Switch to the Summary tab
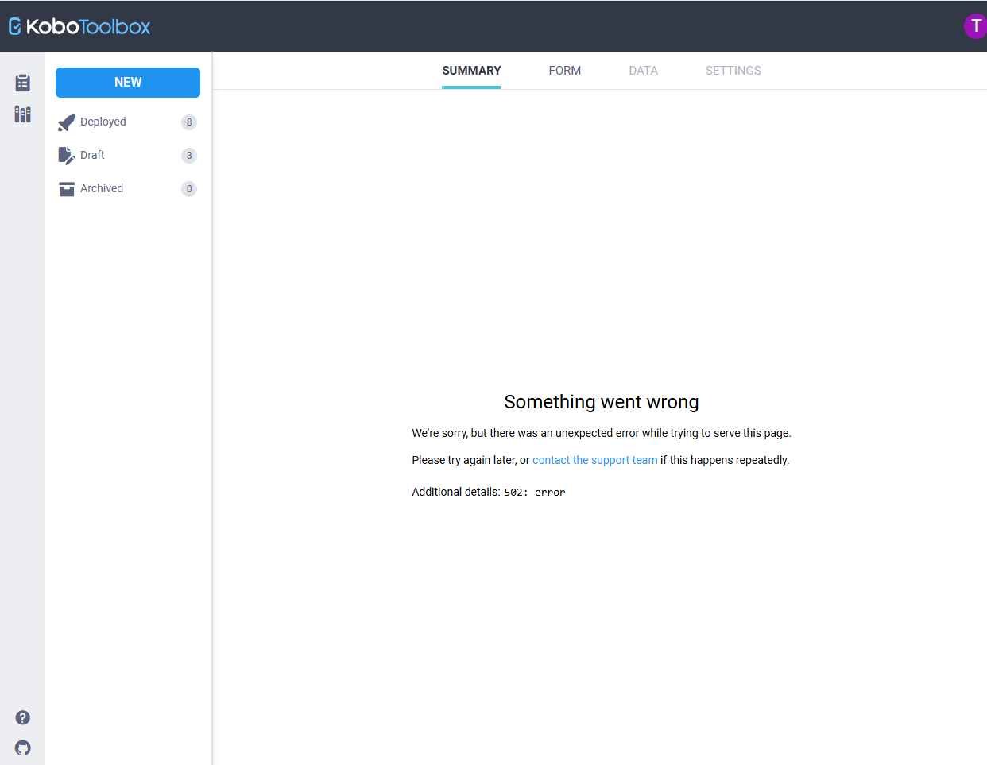This screenshot has width=987, height=765. point(471,71)
